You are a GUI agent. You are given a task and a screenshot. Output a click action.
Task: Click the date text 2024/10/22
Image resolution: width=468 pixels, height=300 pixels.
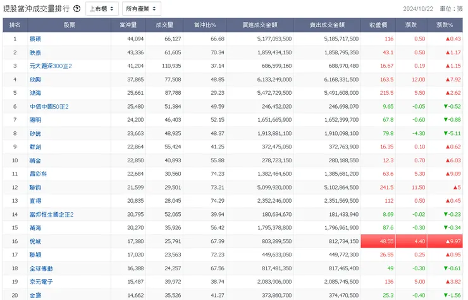[x=418, y=9]
